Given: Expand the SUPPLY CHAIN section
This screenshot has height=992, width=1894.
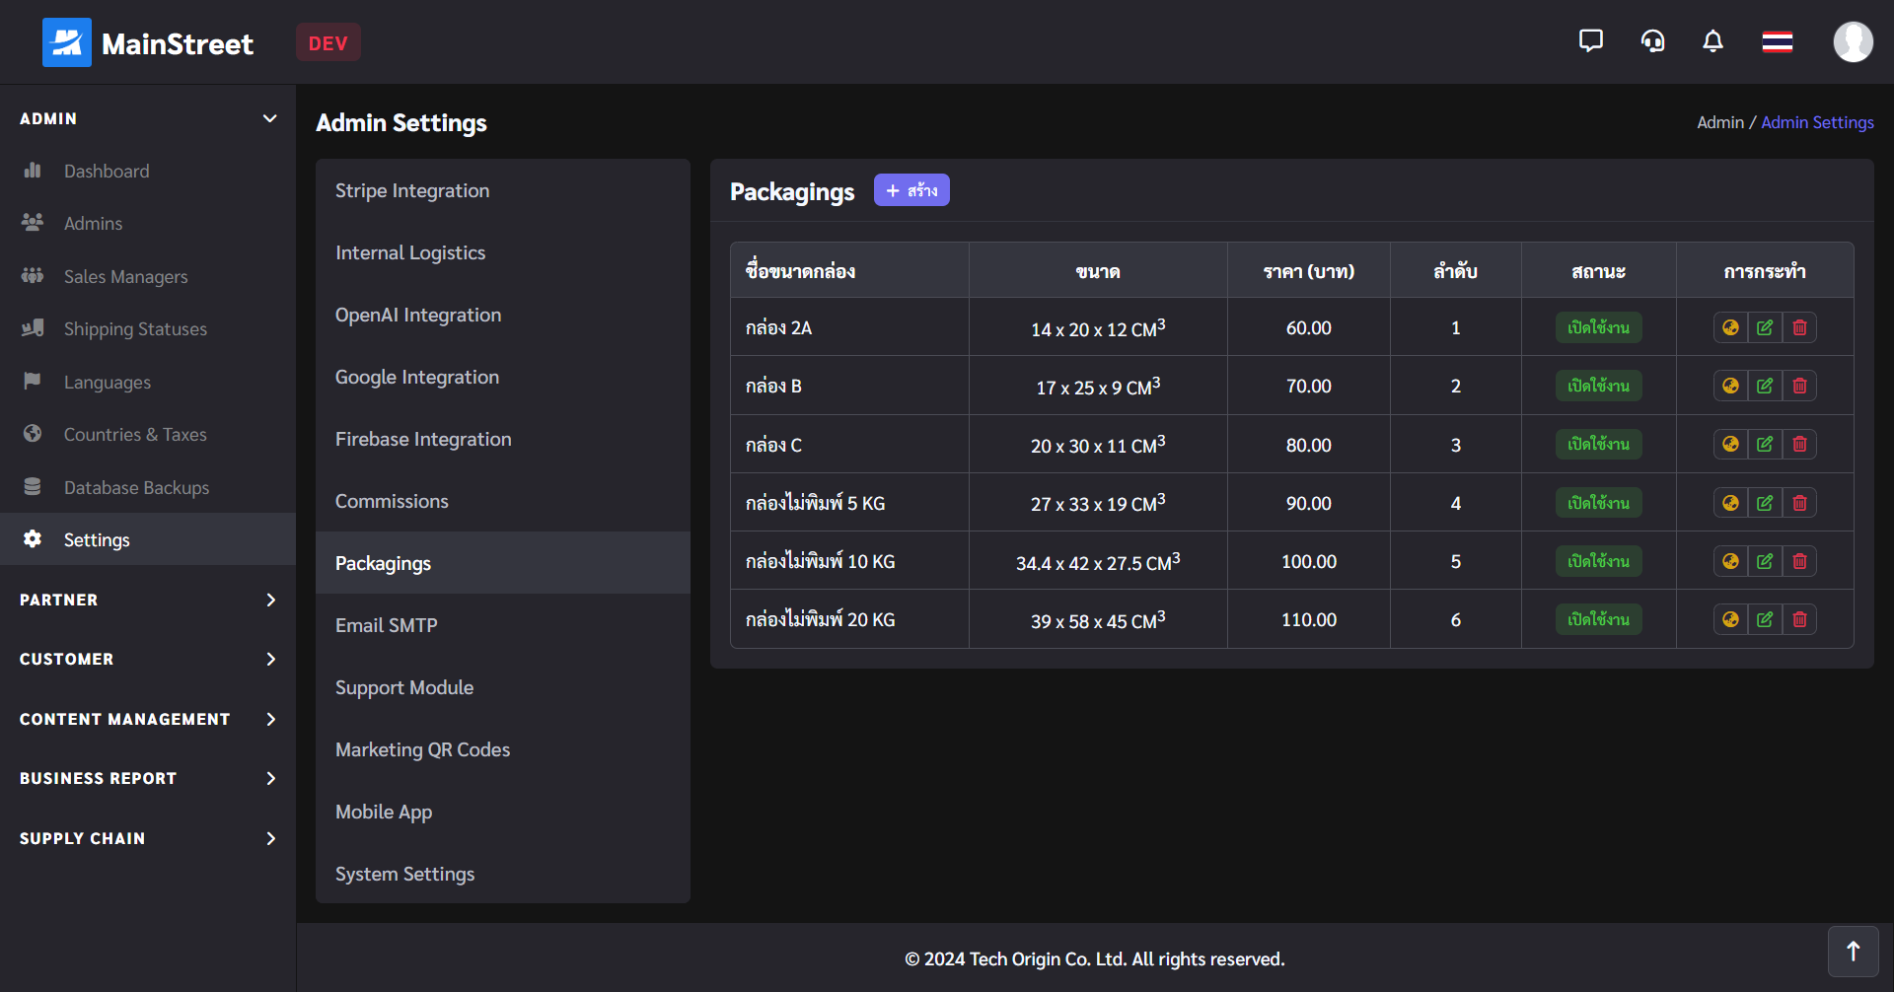Looking at the screenshot, I should (x=148, y=838).
